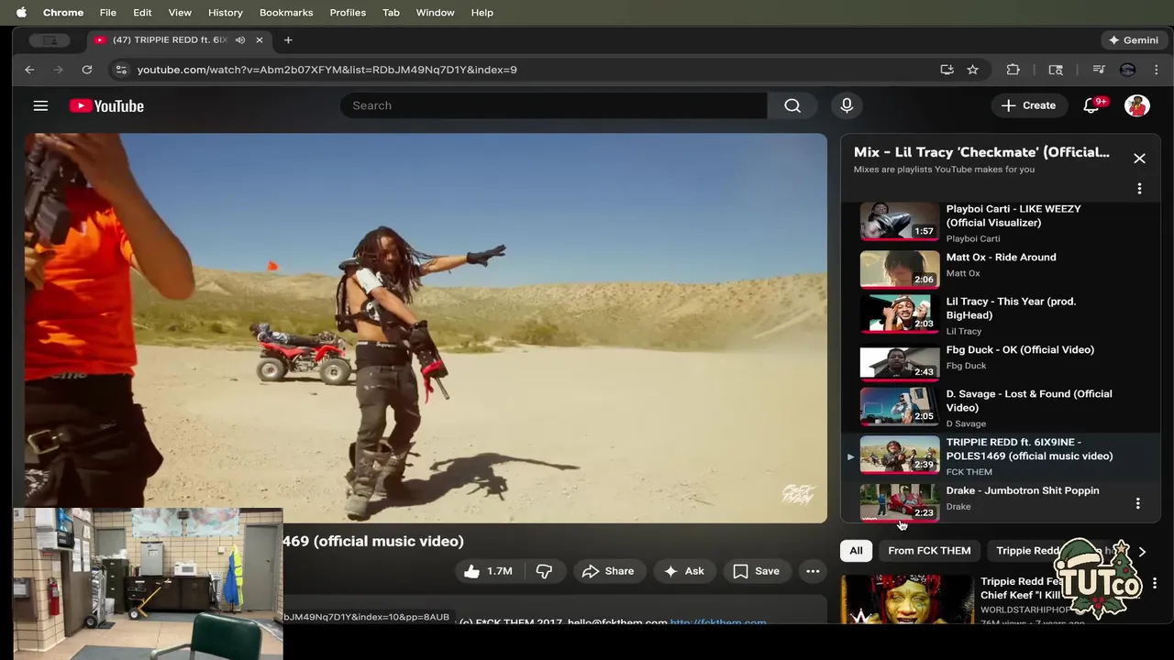1174x660 pixels.
Task: Open more actions under the video
Action: coord(813,571)
